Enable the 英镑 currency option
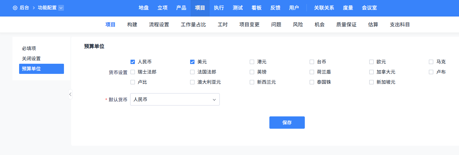Viewport: 459px width, 155px height. click(252, 72)
